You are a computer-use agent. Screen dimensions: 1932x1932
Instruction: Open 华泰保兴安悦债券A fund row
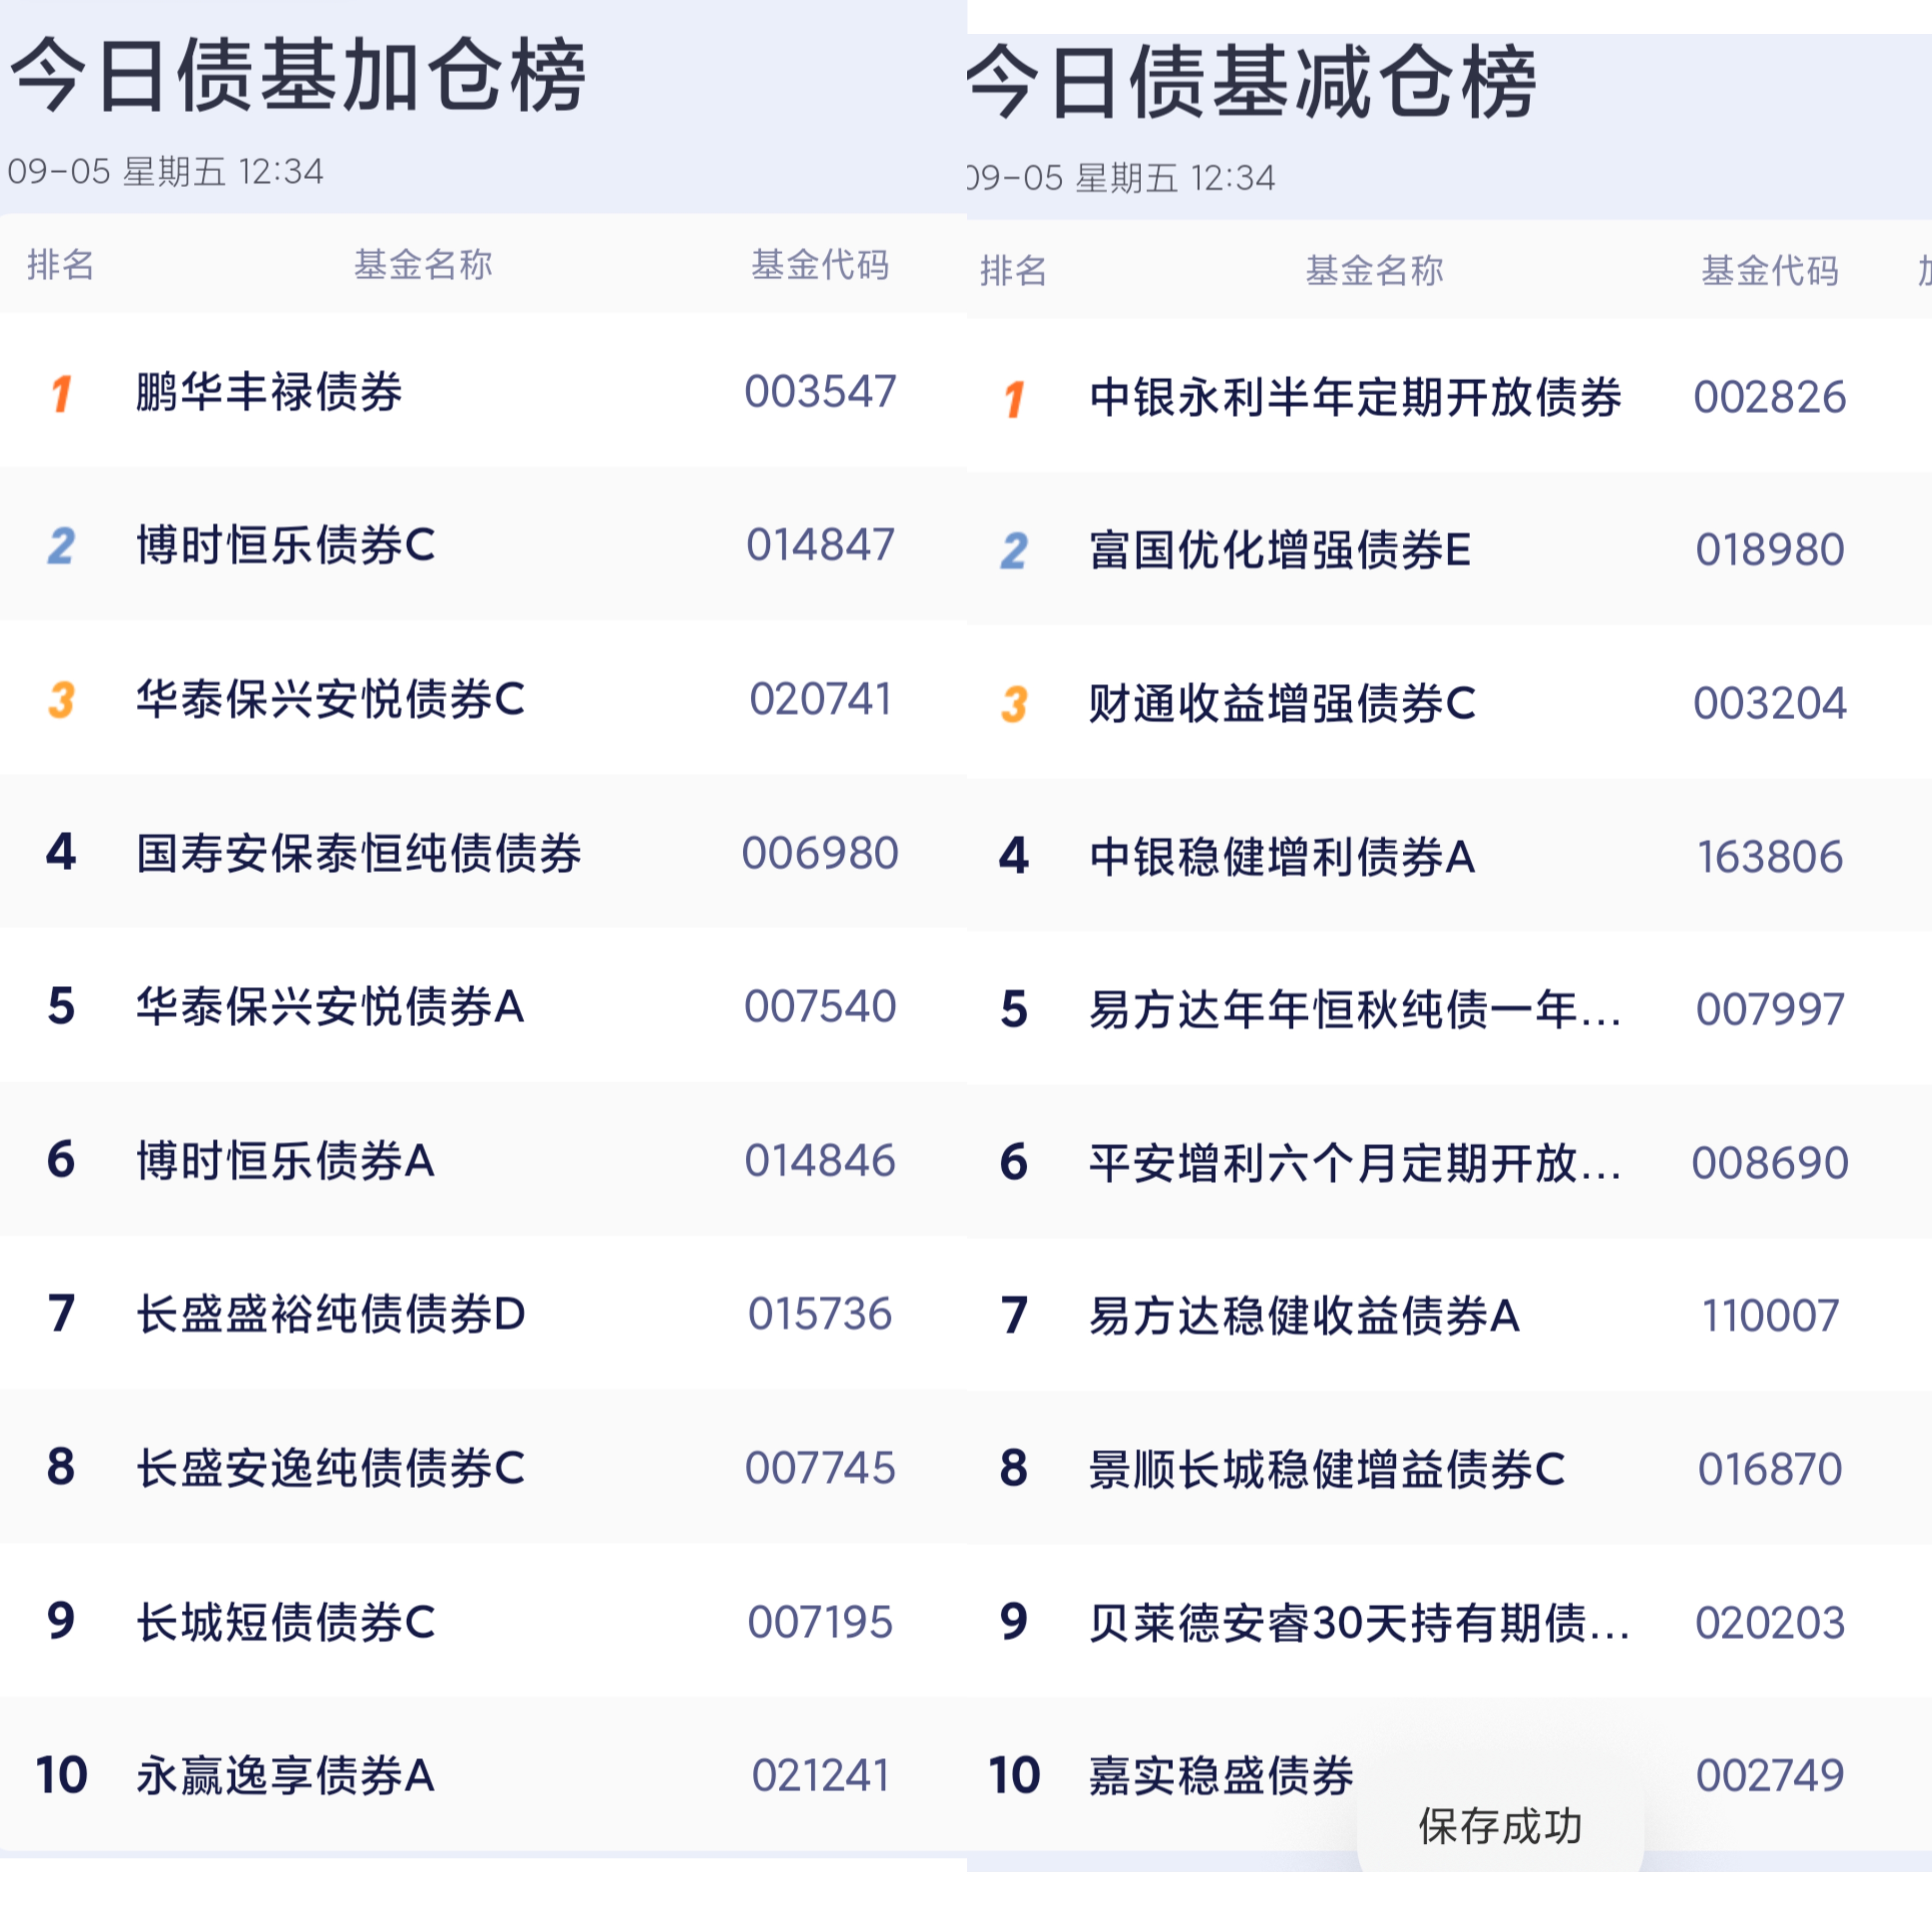pos(483,1006)
